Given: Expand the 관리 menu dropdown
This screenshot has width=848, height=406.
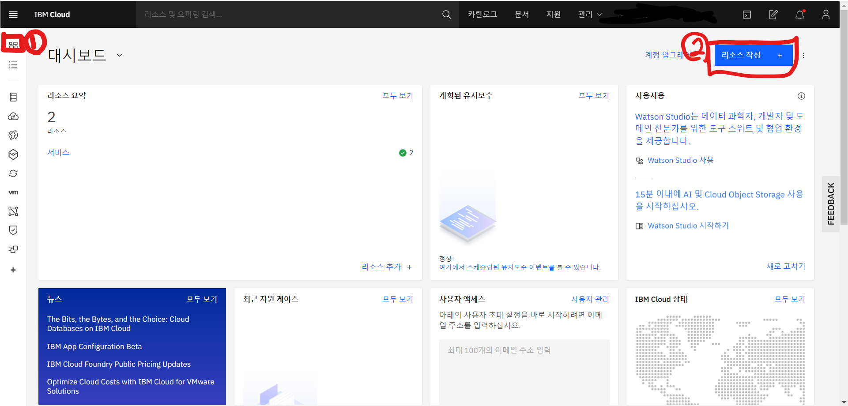Looking at the screenshot, I should pyautogui.click(x=590, y=15).
